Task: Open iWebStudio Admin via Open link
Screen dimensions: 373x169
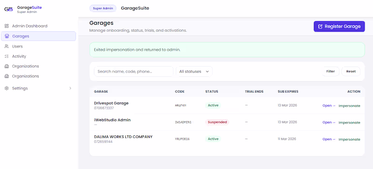Action: (329, 122)
